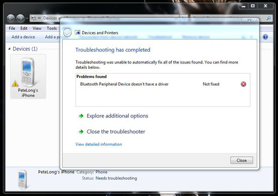Screen dimensions: 278x196
Task: Open the Tools menu in Explorer window
Action: coord(52,28)
